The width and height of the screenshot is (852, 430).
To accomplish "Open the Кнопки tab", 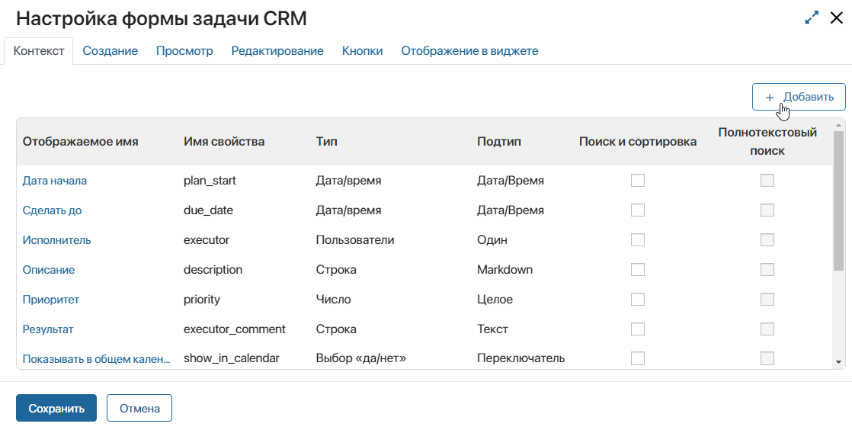I will click(363, 51).
